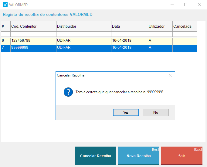The image size is (207, 167).
Task: Click the Utilizador column header
Action: pos(160,27)
